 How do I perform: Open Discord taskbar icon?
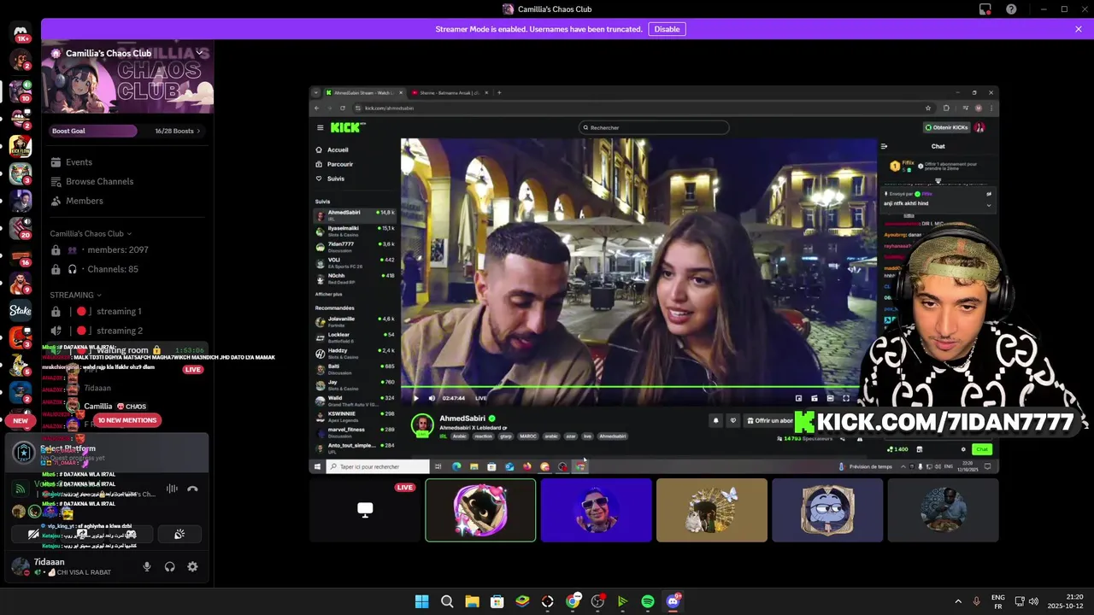pyautogui.click(x=673, y=601)
